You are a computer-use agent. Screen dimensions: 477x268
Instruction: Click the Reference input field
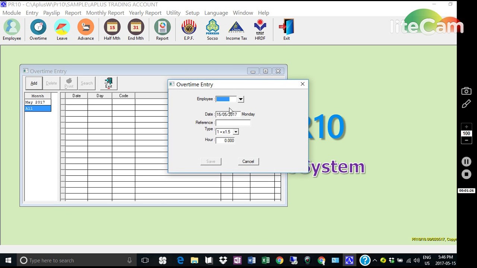[x=233, y=122]
